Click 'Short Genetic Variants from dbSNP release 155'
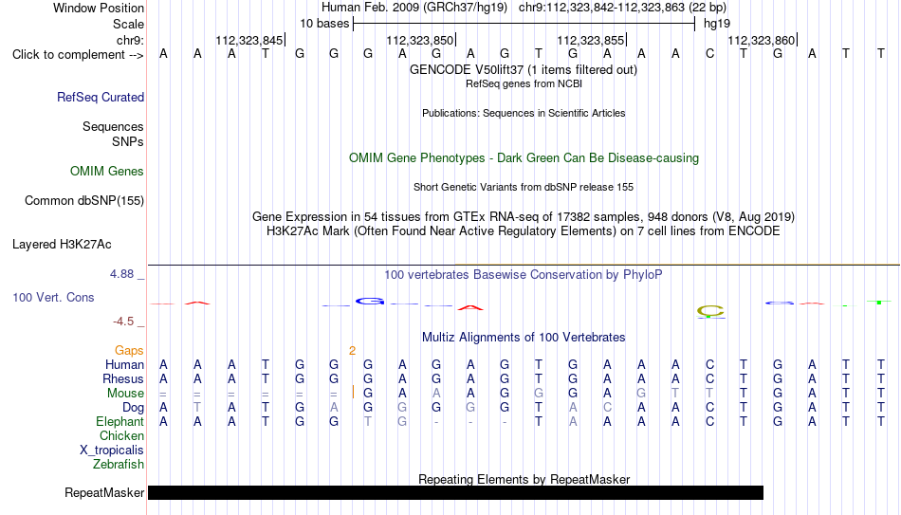 tap(524, 188)
